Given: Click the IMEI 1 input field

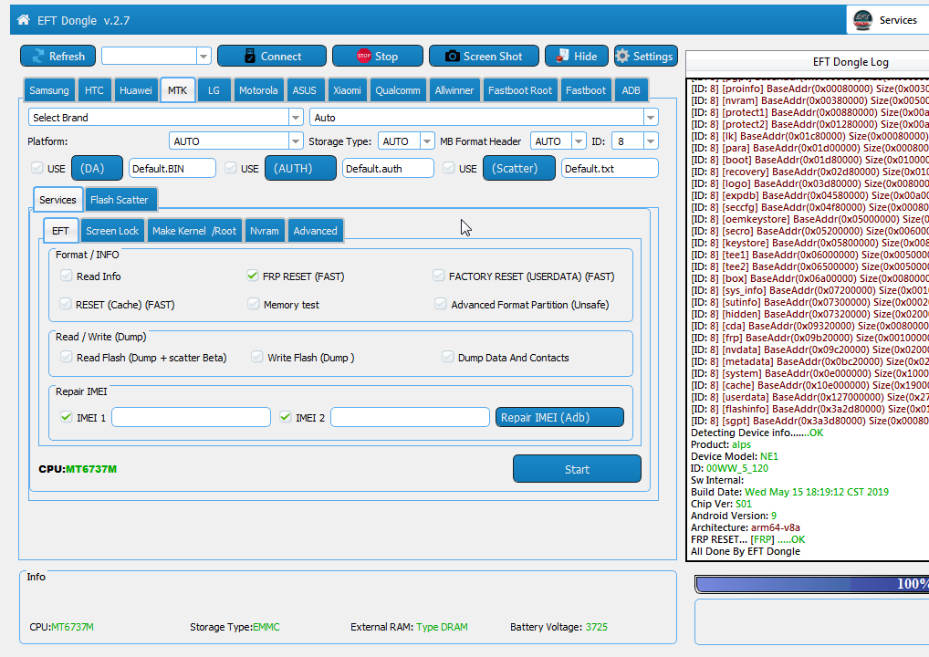Looking at the screenshot, I should coord(191,417).
